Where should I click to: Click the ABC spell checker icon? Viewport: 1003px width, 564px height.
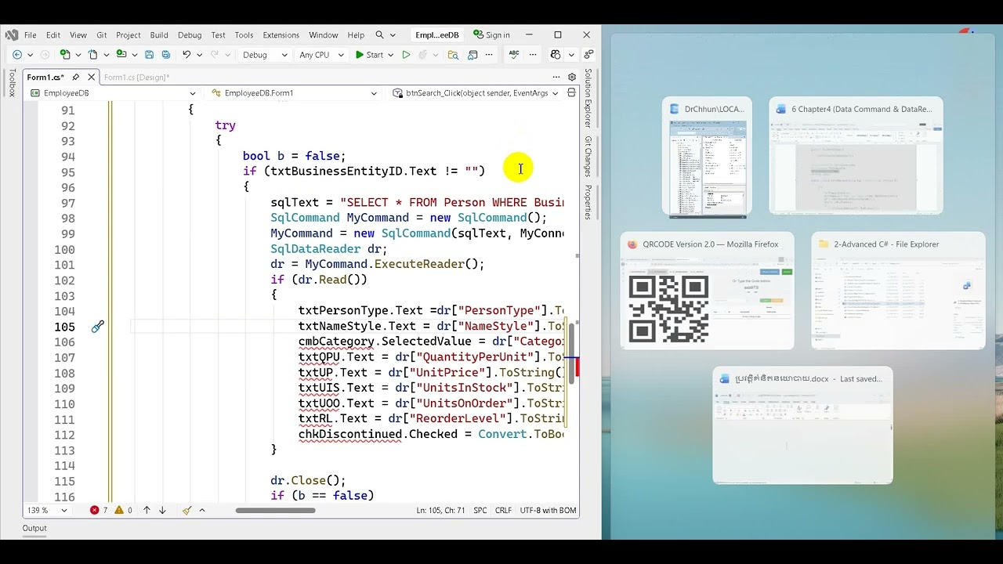click(514, 54)
